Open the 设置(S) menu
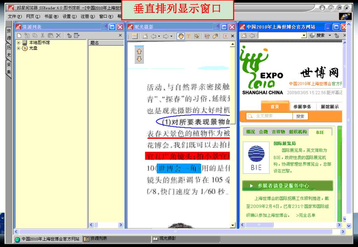The image size is (358, 247). click(70, 16)
